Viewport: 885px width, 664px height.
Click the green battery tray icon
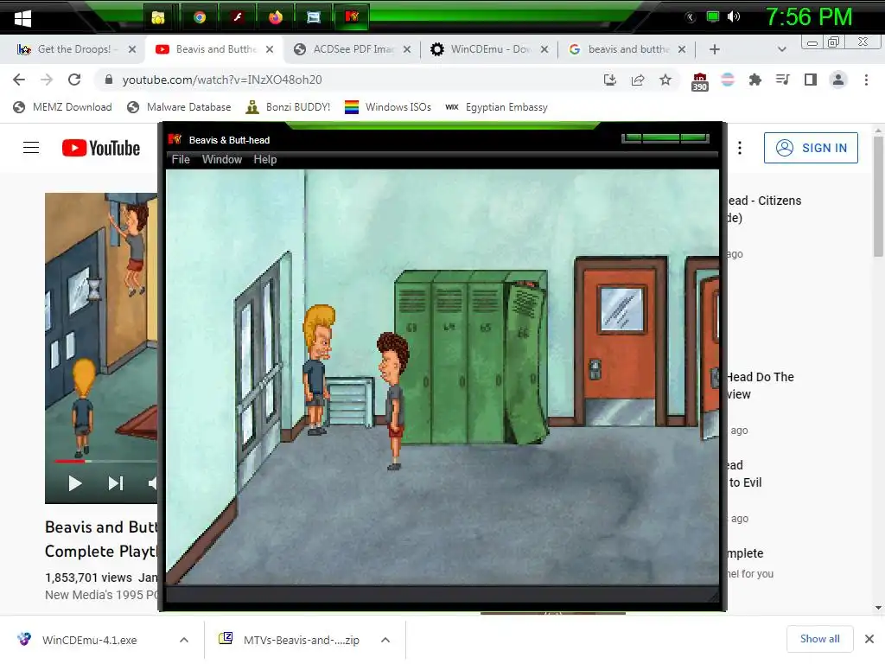713,17
